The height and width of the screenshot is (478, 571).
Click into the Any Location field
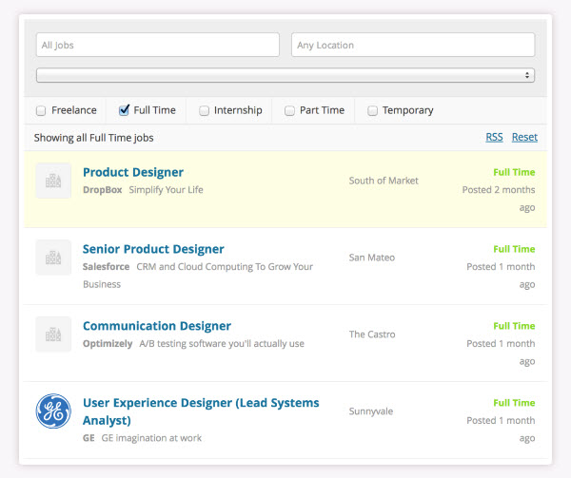point(413,45)
